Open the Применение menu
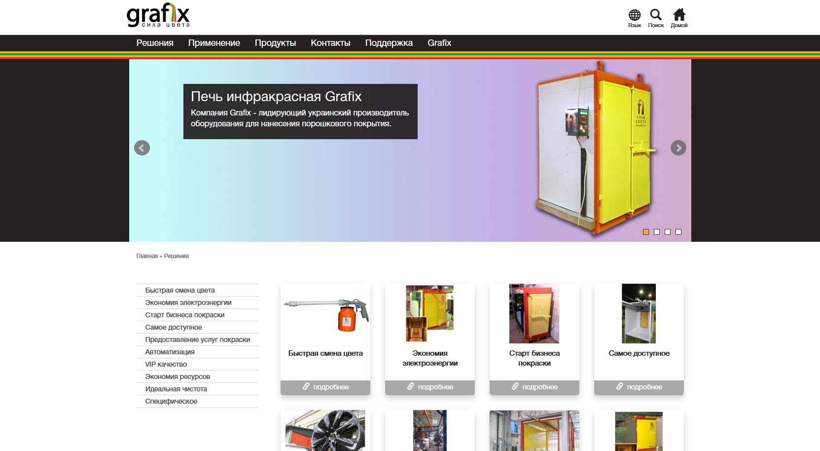 tap(214, 43)
